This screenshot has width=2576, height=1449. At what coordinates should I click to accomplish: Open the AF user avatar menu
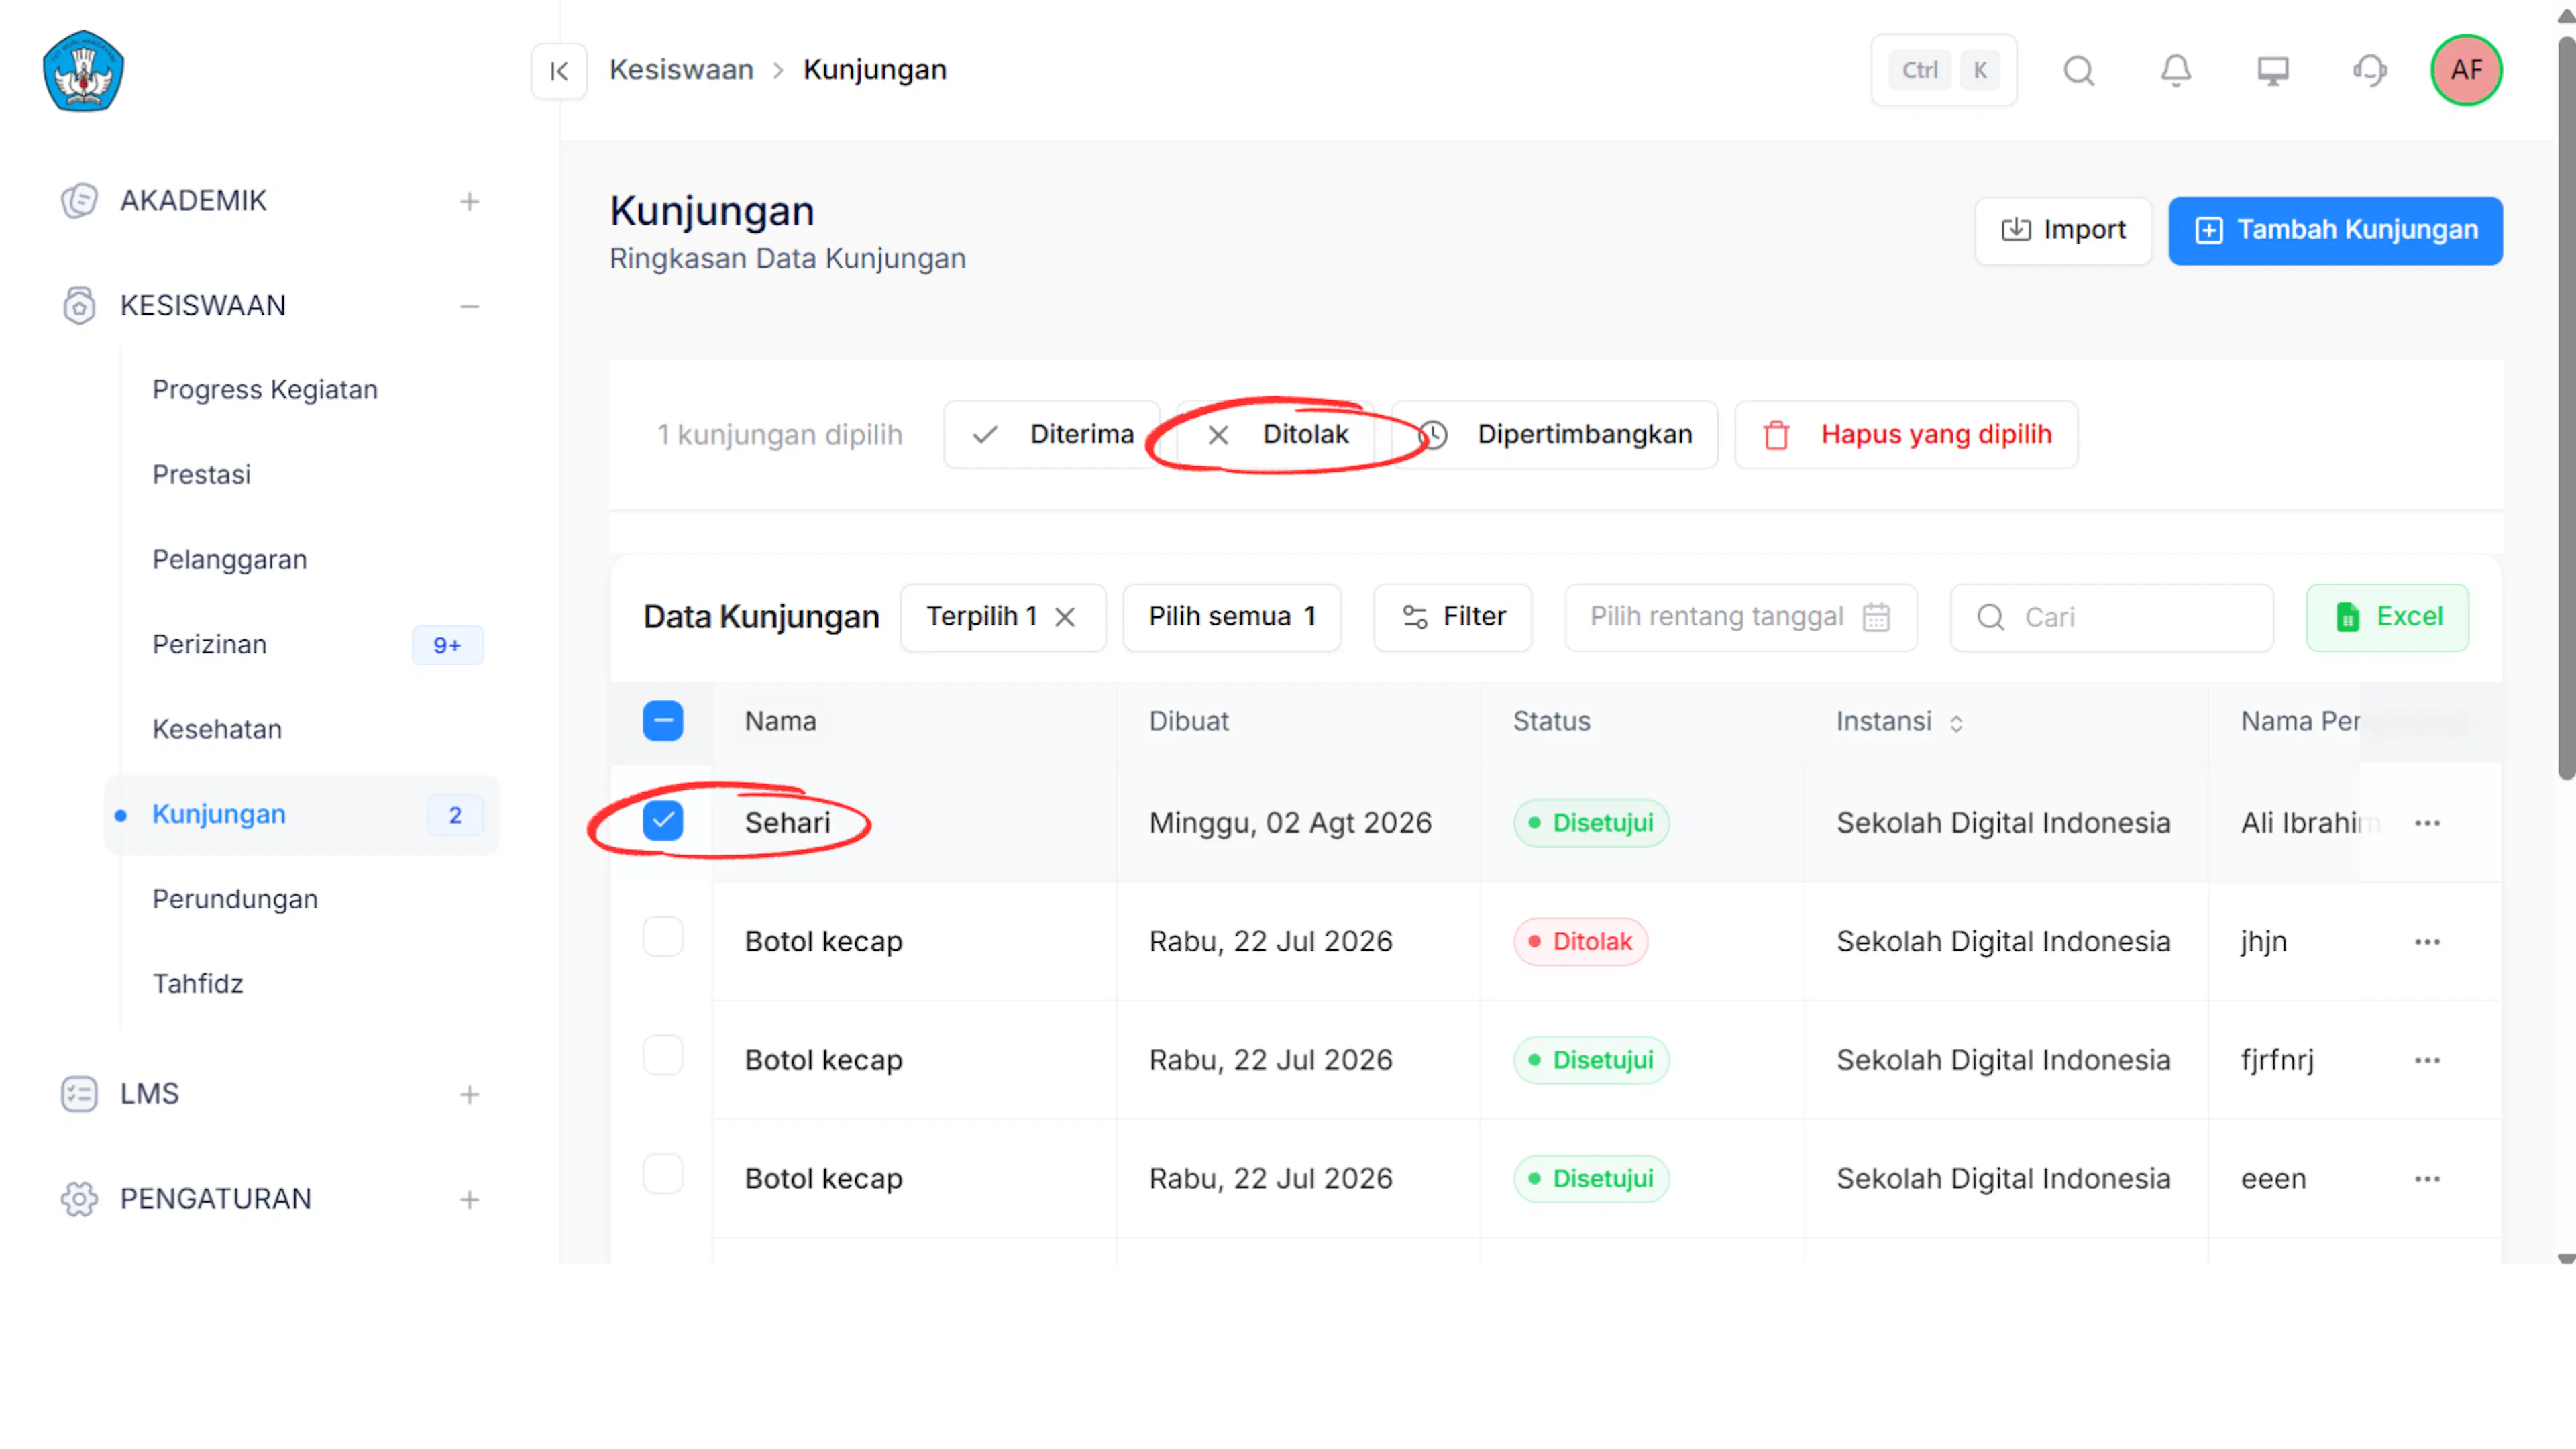(2466, 70)
